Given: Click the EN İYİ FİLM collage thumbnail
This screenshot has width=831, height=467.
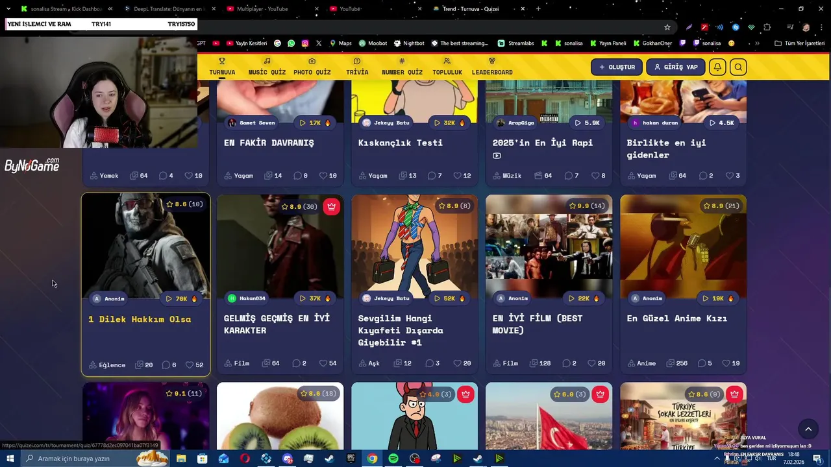Looking at the screenshot, I should (549, 246).
